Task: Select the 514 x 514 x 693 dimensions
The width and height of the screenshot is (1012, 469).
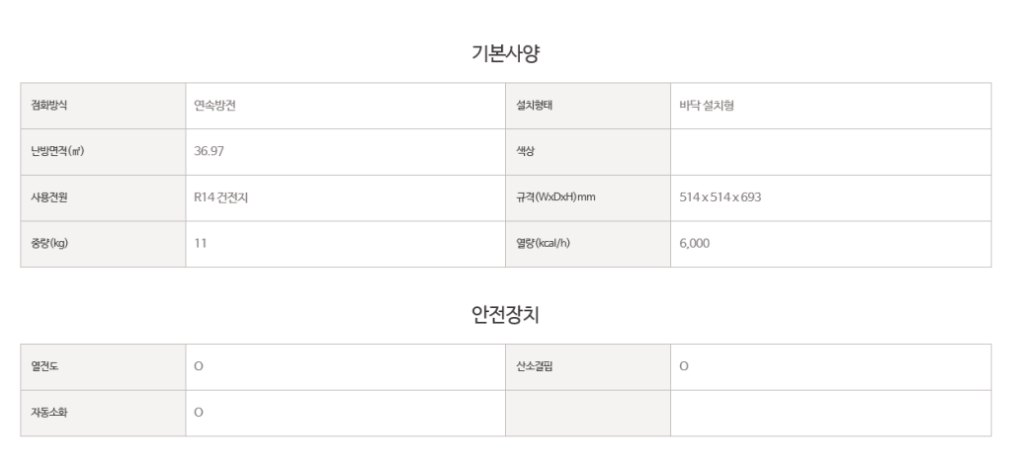Action: tap(719, 197)
